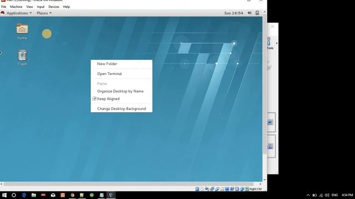The height and width of the screenshot is (199, 355).
Task: Open the View menu
Action: point(29,7)
